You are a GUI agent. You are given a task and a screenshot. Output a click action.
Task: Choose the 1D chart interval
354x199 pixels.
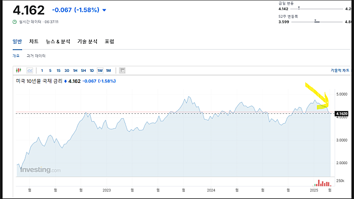click(x=92, y=71)
